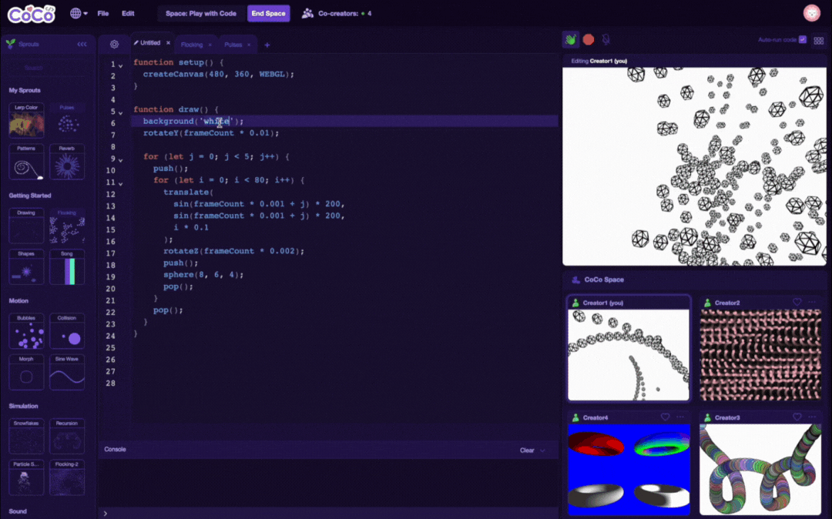The width and height of the screenshot is (832, 519).
Task: Open the Collision sprout
Action: (67, 331)
